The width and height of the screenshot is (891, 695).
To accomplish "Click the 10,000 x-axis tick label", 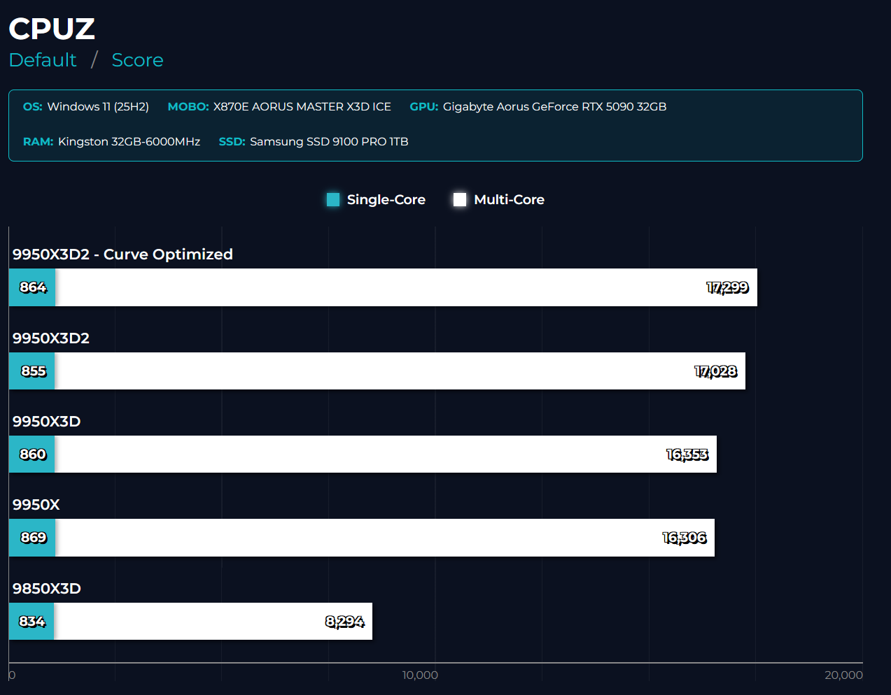I will (420, 675).
